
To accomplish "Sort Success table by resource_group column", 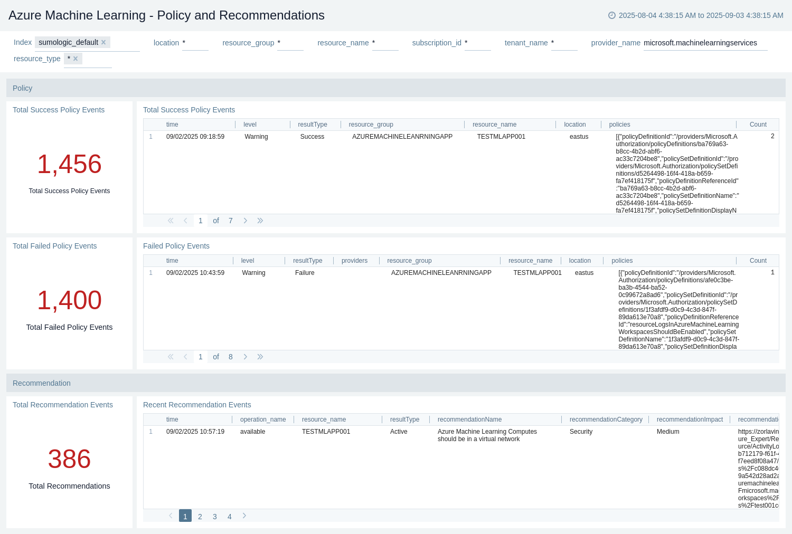I will pyautogui.click(x=371, y=125).
